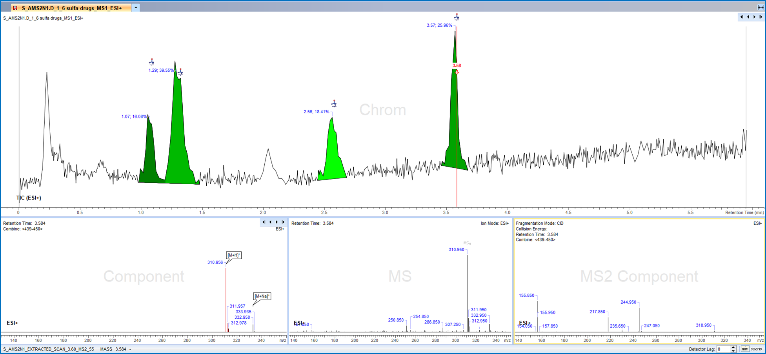The width and height of the screenshot is (766, 354).
Task: Click the 286.850 label in MS panel
Action: point(432,322)
